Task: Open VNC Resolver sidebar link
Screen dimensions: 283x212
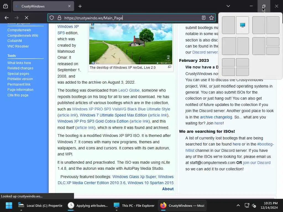Action: [18, 46]
